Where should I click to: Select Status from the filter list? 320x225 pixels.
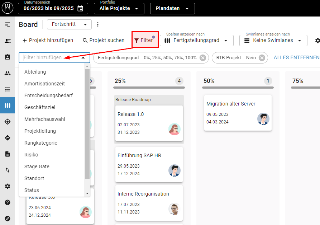(52, 191)
